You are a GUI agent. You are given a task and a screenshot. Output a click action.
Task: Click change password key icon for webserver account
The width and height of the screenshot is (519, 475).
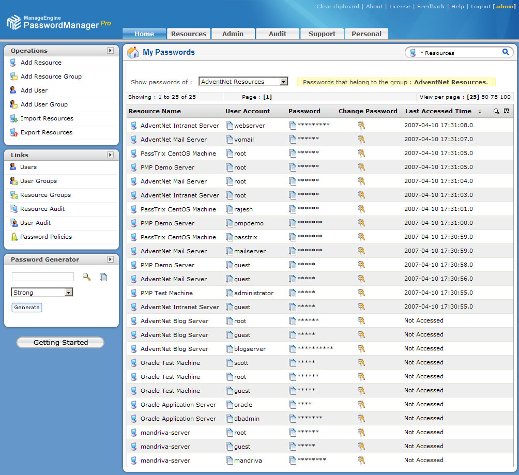[x=361, y=125]
